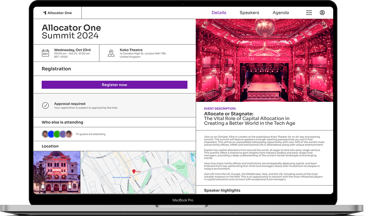Open the KOKO building photo thumbnail

(x=57, y=172)
